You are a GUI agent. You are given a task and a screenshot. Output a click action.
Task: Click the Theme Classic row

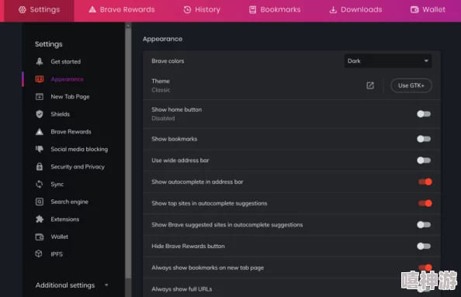tap(292, 85)
